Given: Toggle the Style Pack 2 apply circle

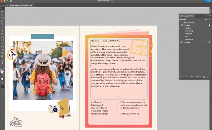Looking at the screenshot, I should point(209,42).
